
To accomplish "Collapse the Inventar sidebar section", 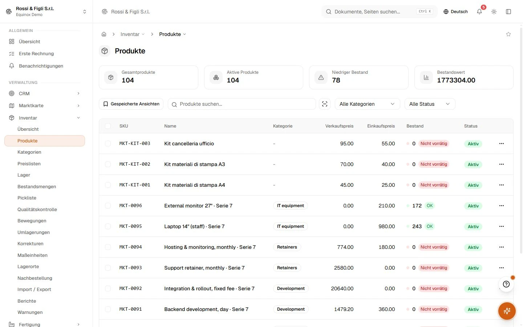I will point(45,118).
